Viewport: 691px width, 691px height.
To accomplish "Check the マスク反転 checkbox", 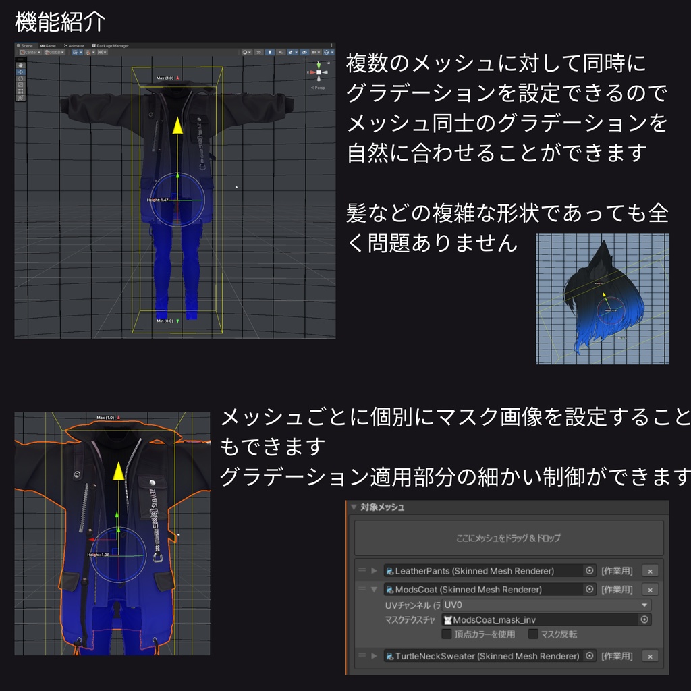I will (x=533, y=635).
